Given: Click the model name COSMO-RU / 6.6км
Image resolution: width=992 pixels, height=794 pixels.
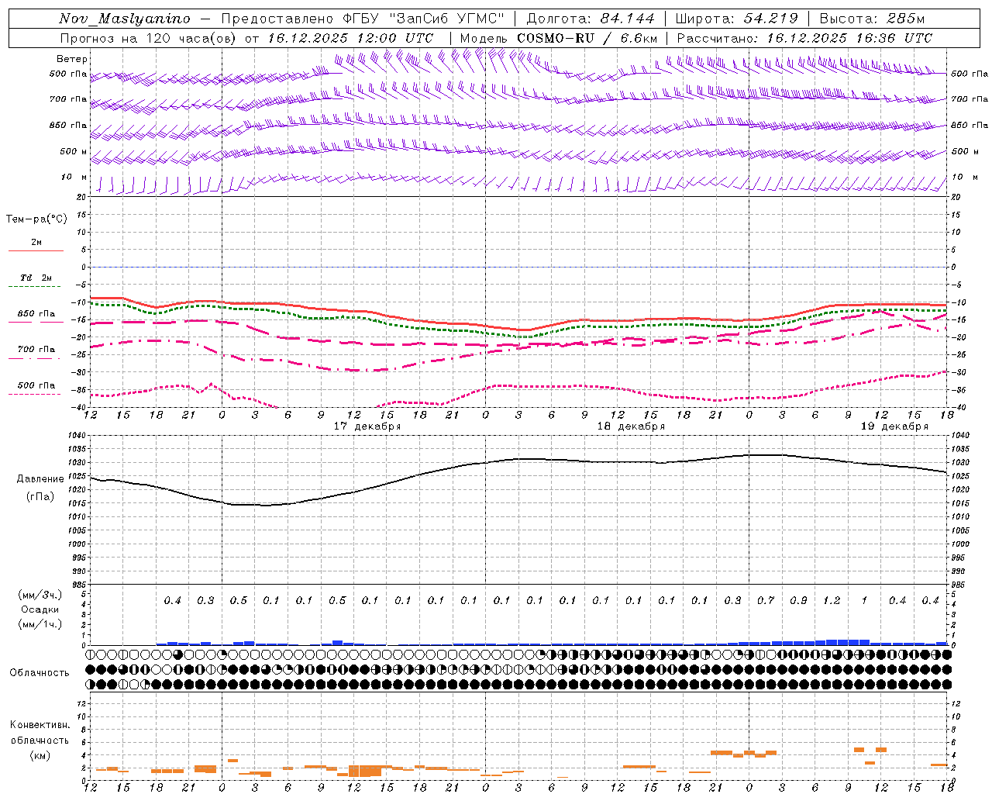Looking at the screenshot, I should pos(587,38).
